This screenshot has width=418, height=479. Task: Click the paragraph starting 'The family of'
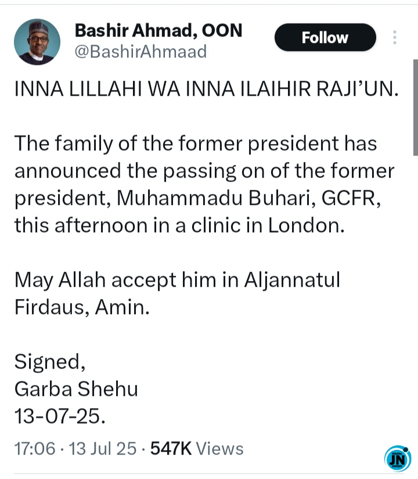pos(205,184)
